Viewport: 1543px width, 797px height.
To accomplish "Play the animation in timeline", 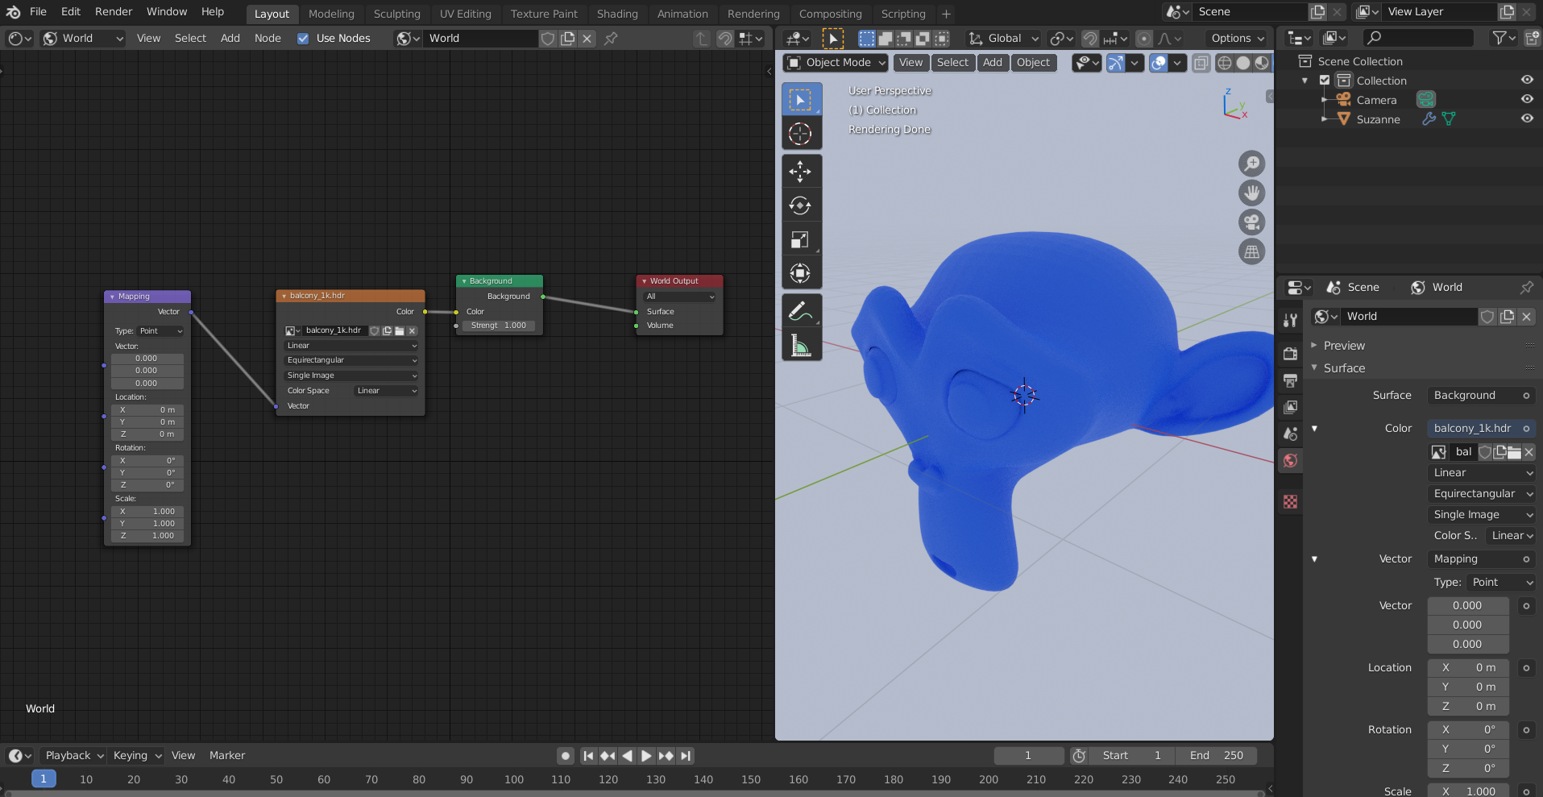I will [646, 756].
